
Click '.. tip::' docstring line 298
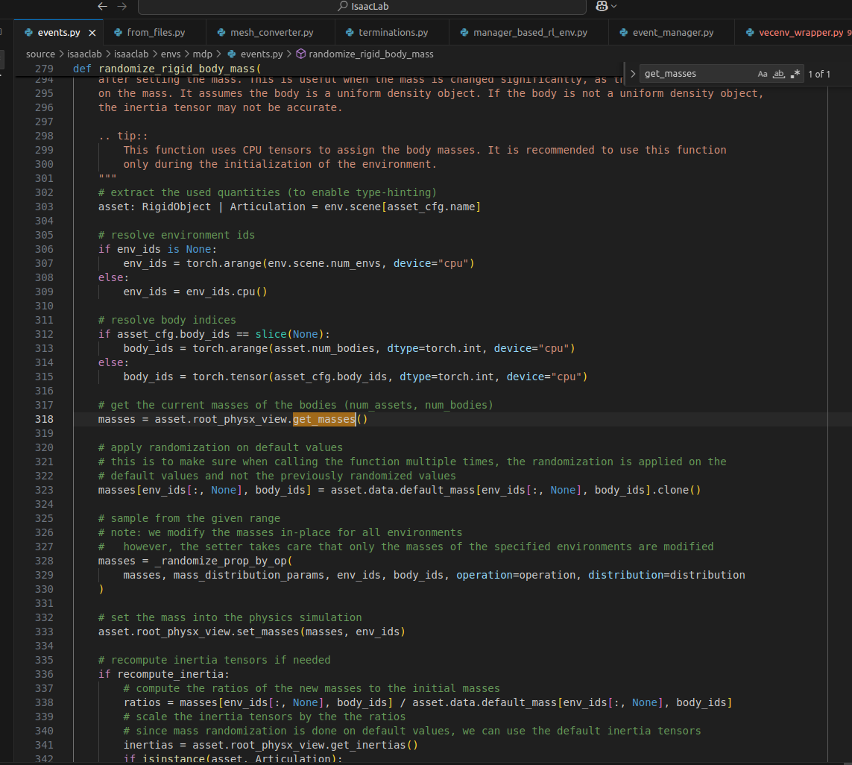pyautogui.click(x=123, y=136)
